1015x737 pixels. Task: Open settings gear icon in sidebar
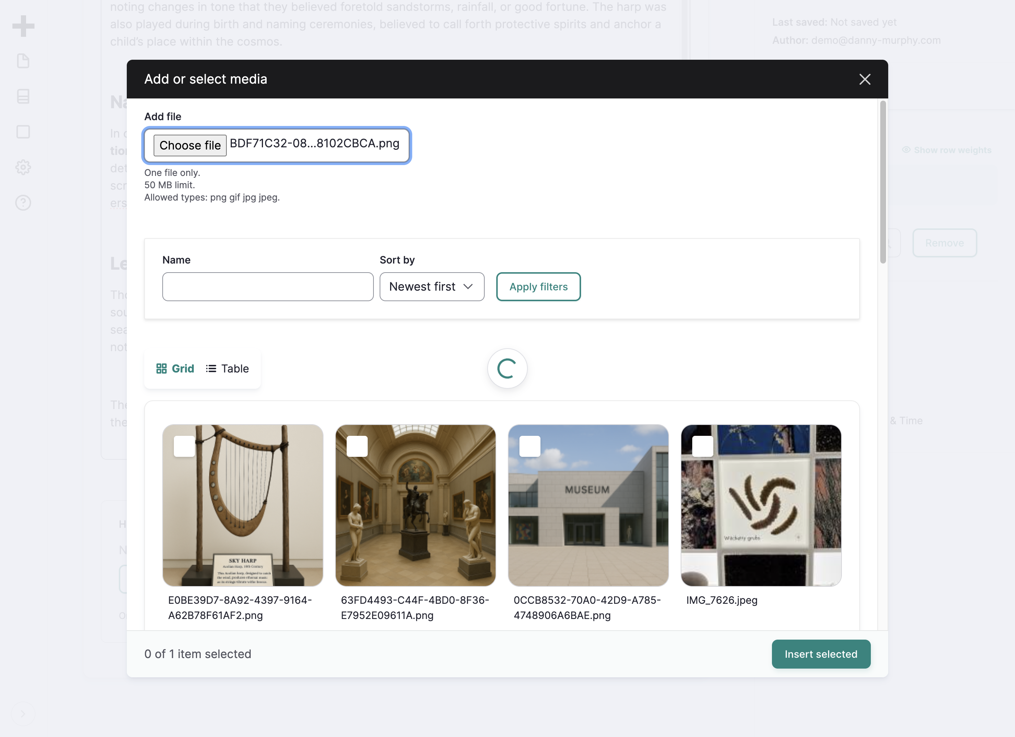click(23, 167)
